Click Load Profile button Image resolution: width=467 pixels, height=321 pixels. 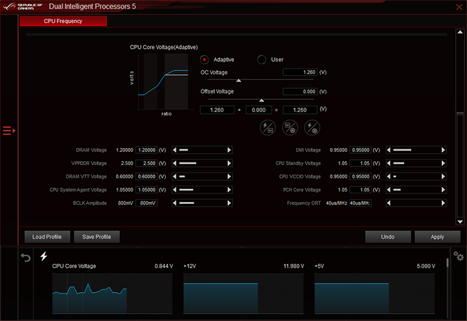(x=47, y=237)
